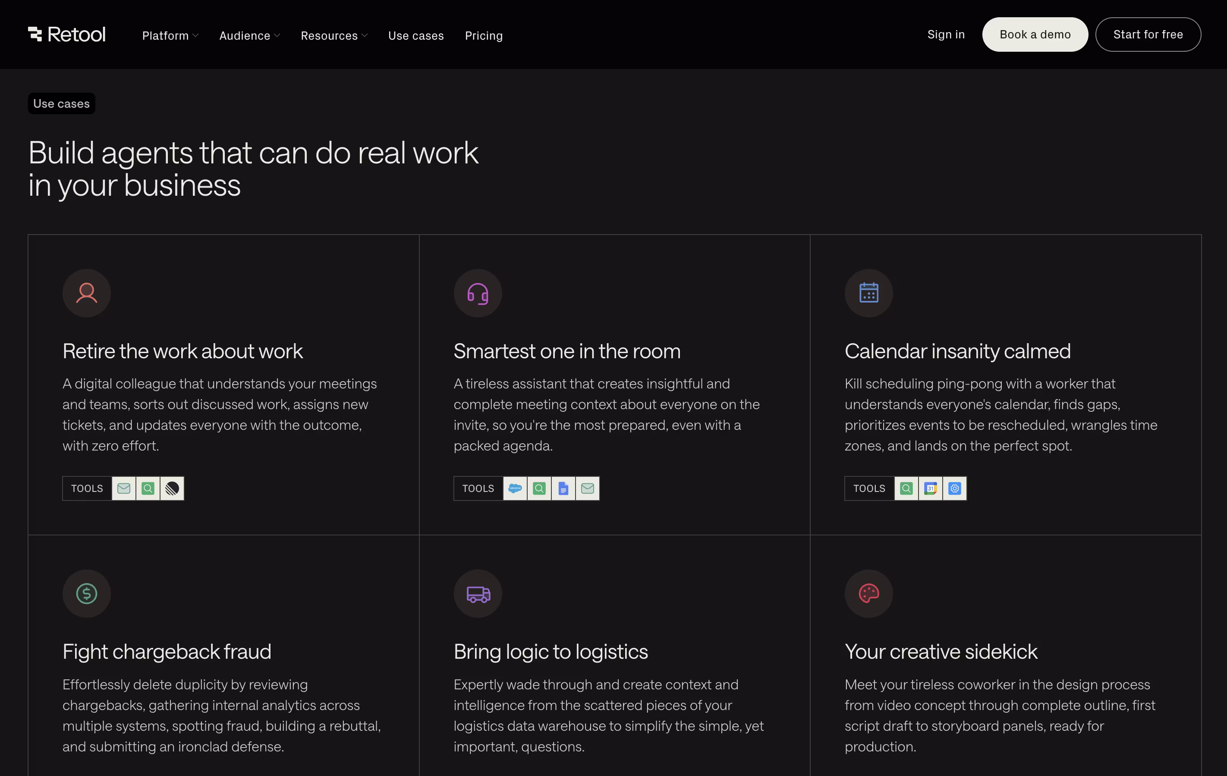Click the paint palette icon above creative sidekick

[869, 594]
